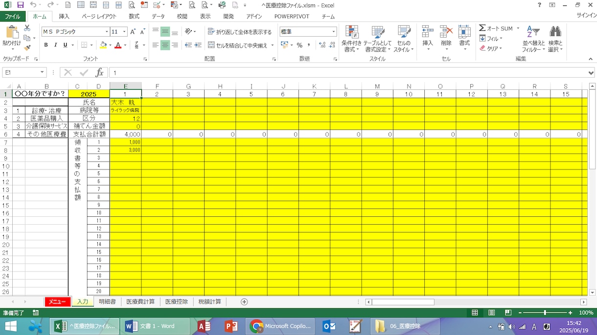The height and width of the screenshot is (335, 597).
Task: Open Cell Styles (セルのスタイル) gallery
Action: [x=404, y=39]
